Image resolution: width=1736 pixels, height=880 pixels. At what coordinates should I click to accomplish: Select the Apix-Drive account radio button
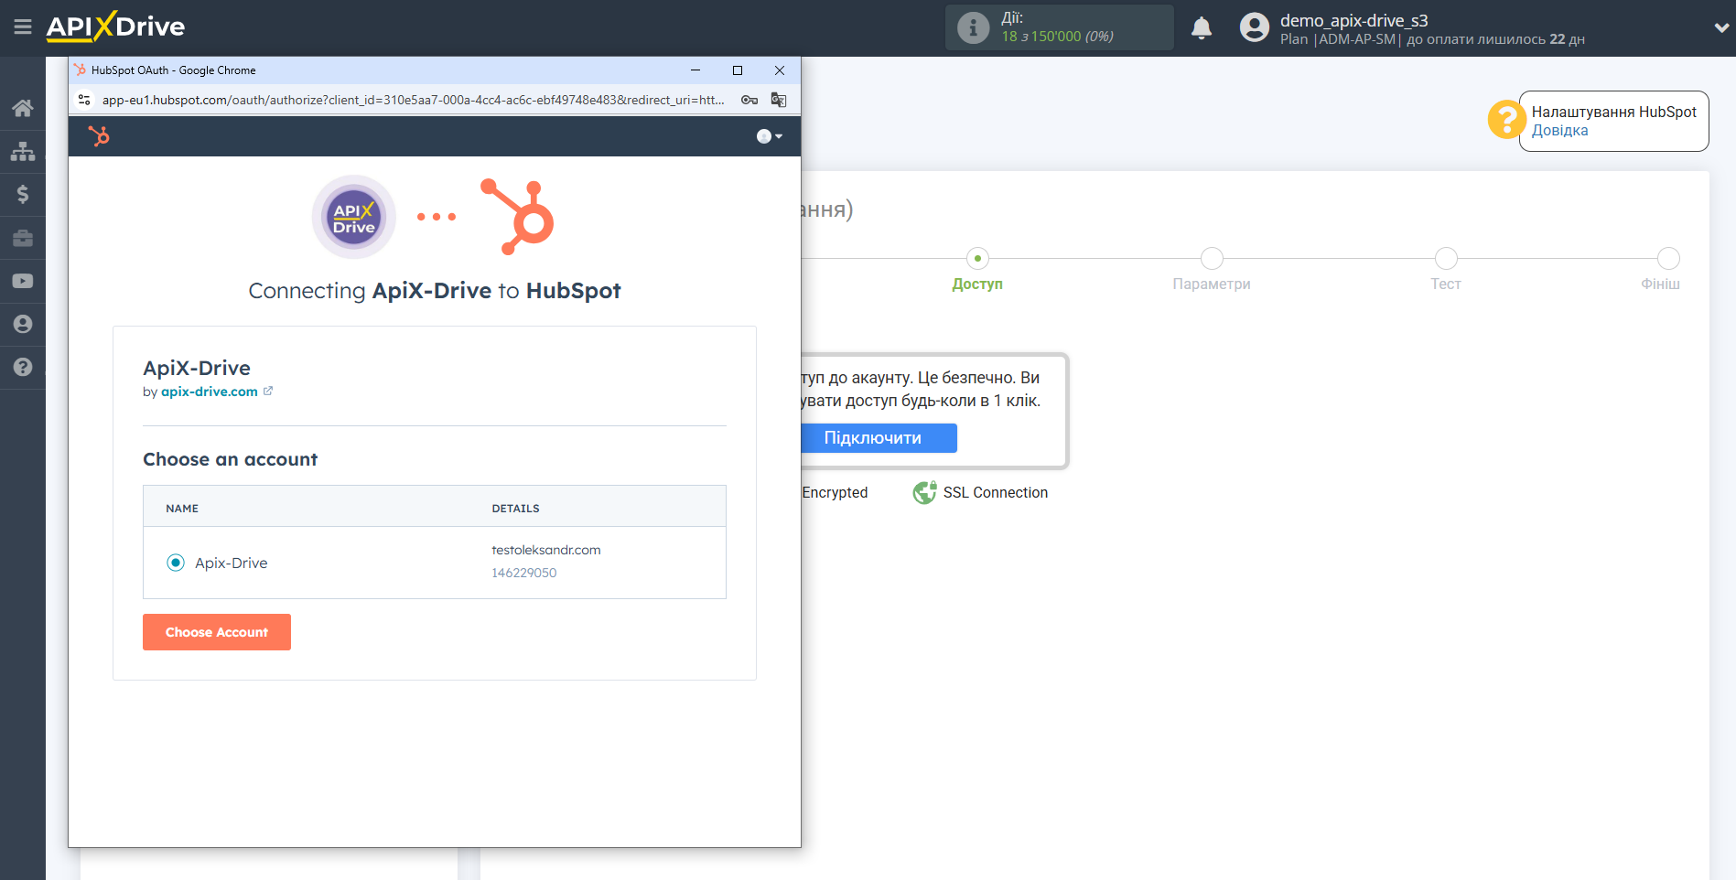[176, 563]
